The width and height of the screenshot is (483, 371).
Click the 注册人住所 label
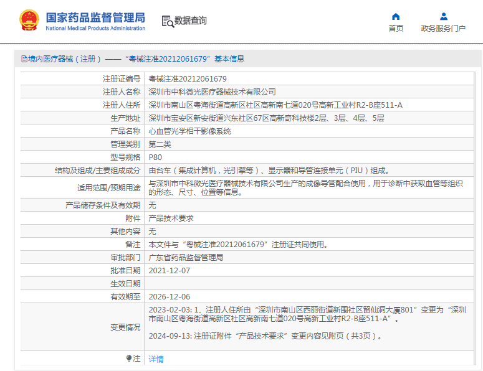[x=122, y=105]
